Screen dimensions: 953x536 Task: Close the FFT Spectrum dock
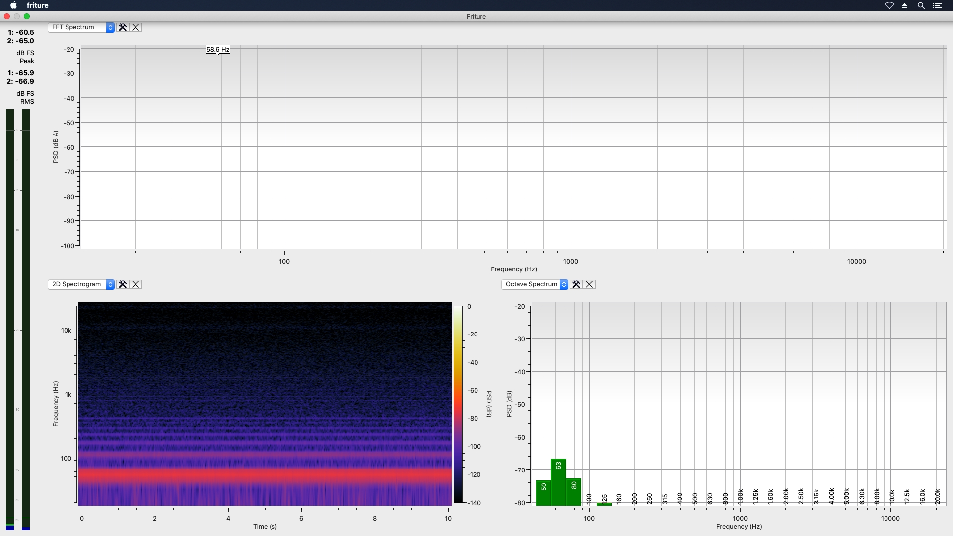point(136,27)
